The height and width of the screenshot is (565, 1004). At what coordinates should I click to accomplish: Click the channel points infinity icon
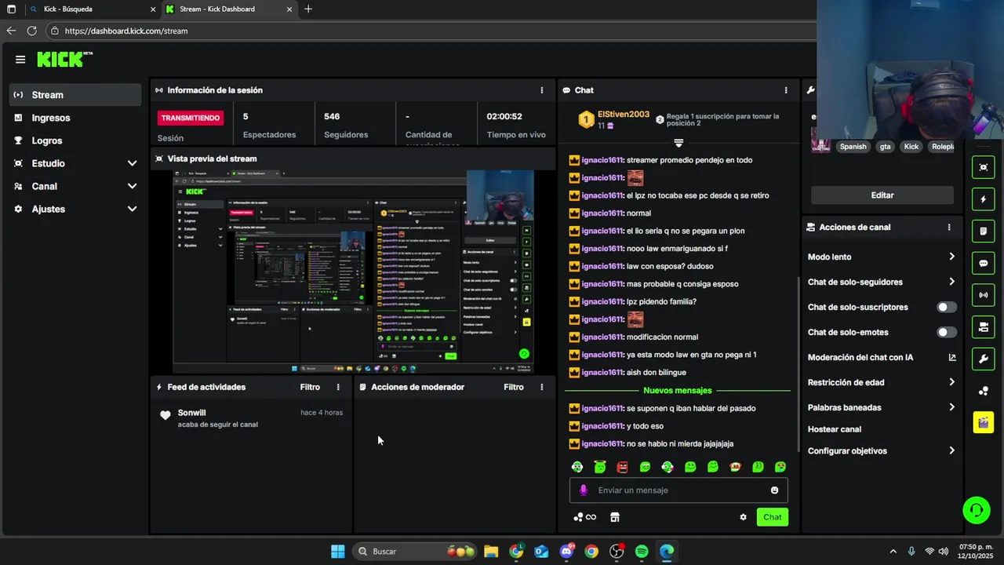click(585, 517)
